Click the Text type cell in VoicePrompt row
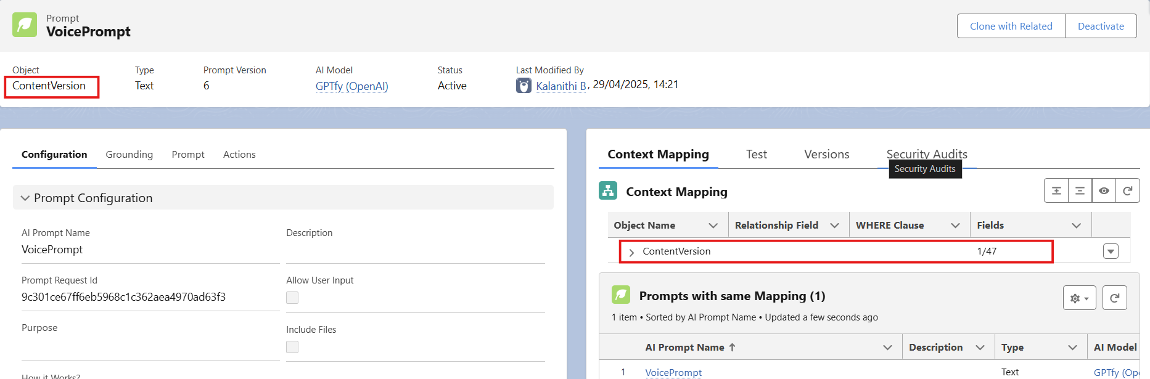The width and height of the screenshot is (1150, 379). [1010, 372]
